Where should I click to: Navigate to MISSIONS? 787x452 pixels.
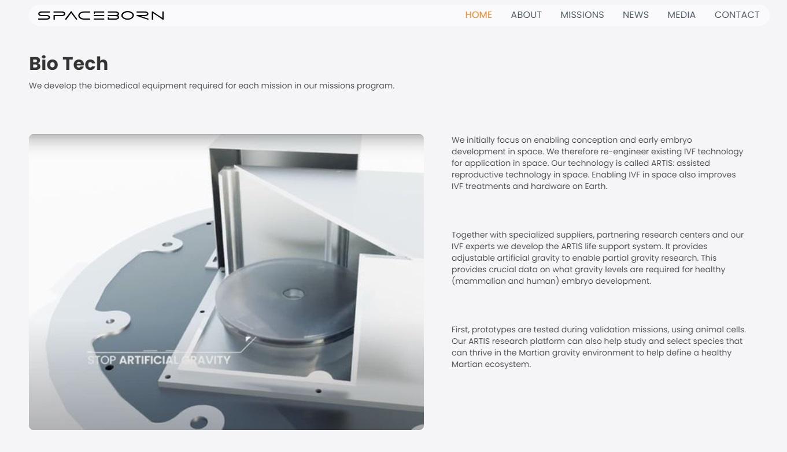pos(582,15)
